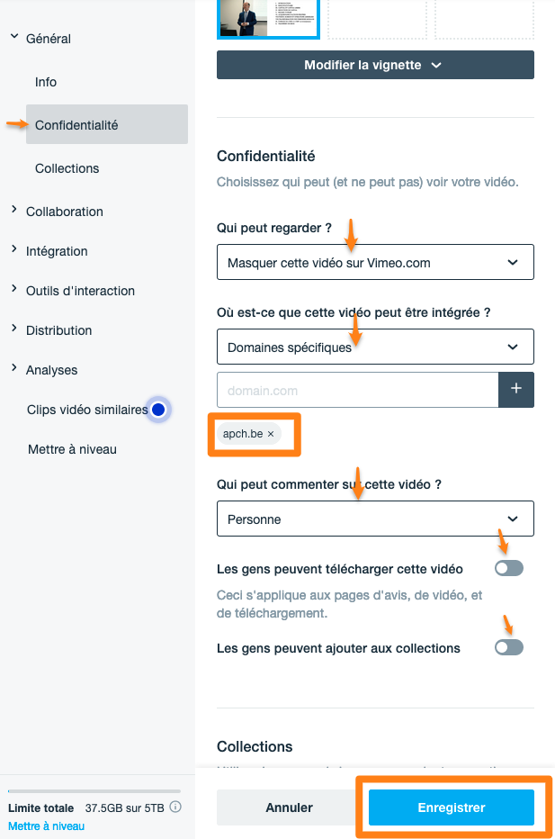Image resolution: width=555 pixels, height=839 pixels.
Task: Click the blue dot near Clips vidéo similaires
Action: pos(158,410)
